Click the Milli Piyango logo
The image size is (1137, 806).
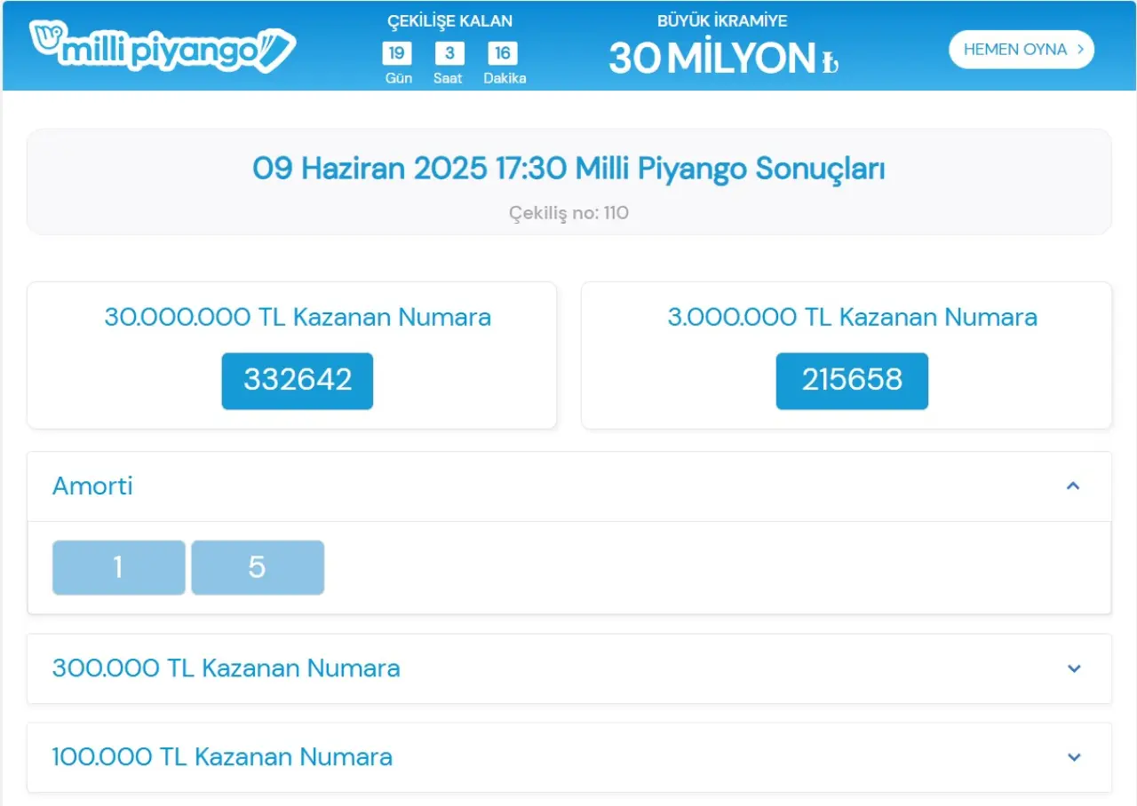pos(163,47)
